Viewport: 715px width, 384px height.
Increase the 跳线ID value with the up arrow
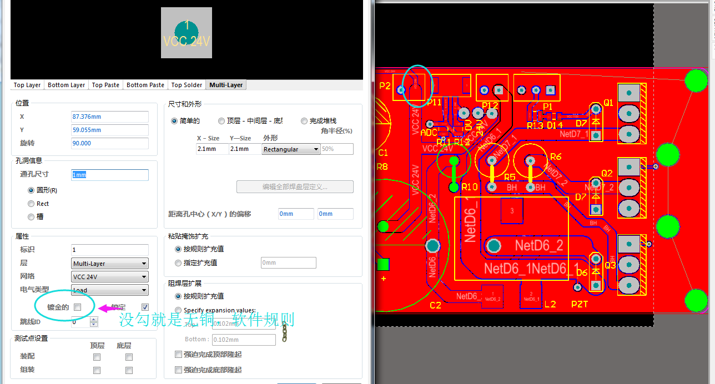[x=94, y=319]
